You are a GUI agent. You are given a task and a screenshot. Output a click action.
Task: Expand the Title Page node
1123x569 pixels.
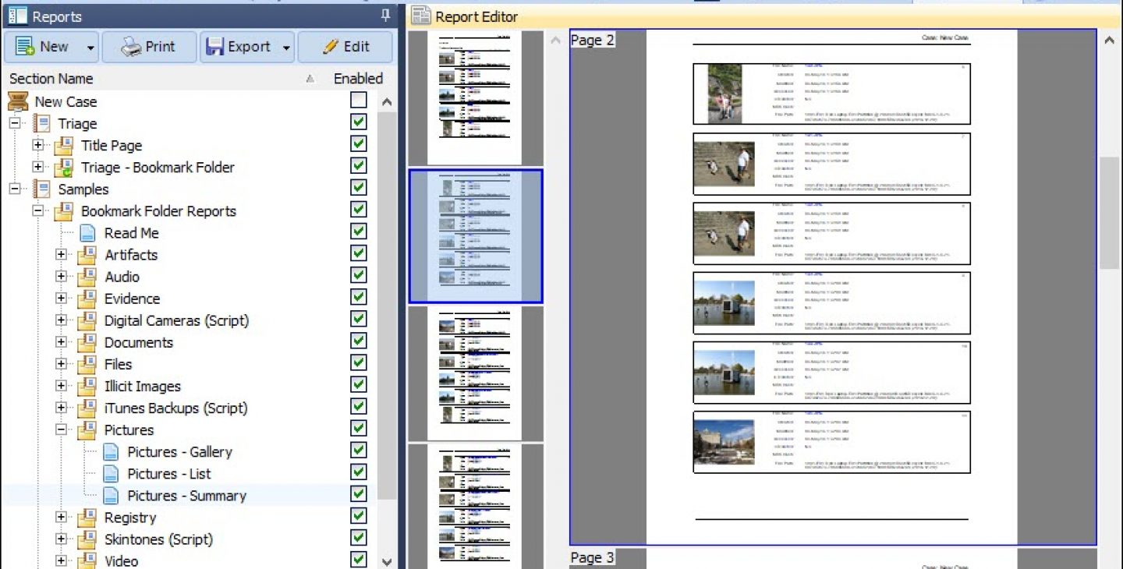(x=37, y=145)
